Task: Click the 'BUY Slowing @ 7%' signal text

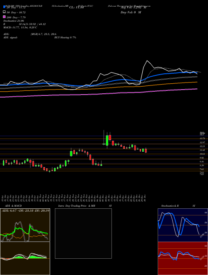Action: [x=65, y=37]
